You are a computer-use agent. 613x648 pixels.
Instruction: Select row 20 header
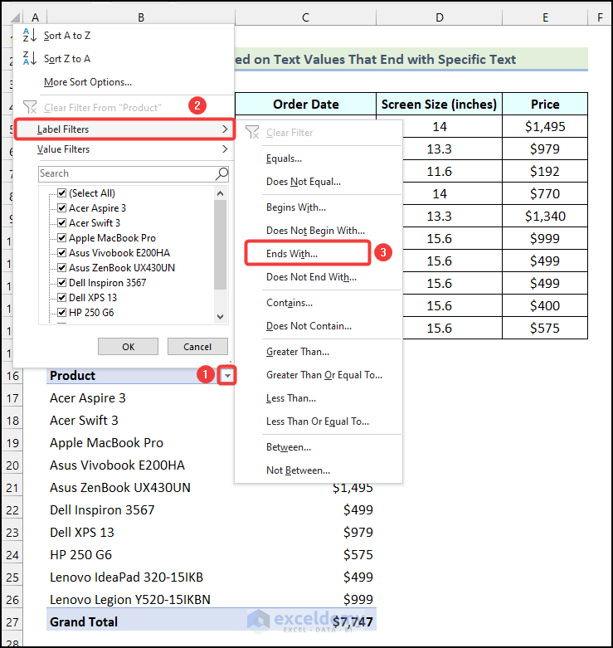tap(12, 465)
